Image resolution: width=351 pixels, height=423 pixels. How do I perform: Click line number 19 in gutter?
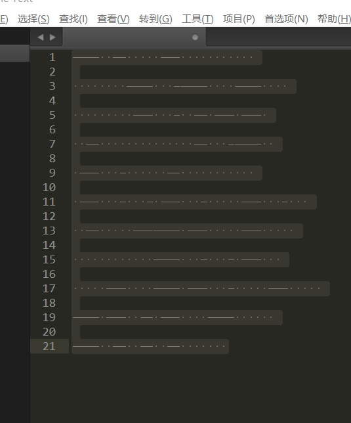(49, 317)
